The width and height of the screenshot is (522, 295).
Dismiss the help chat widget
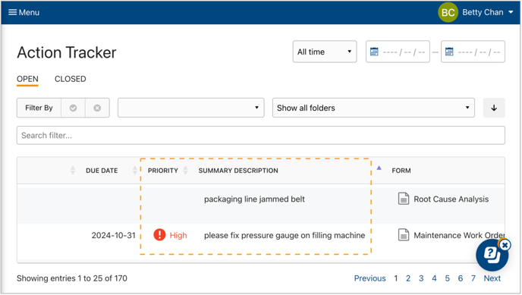coord(505,246)
